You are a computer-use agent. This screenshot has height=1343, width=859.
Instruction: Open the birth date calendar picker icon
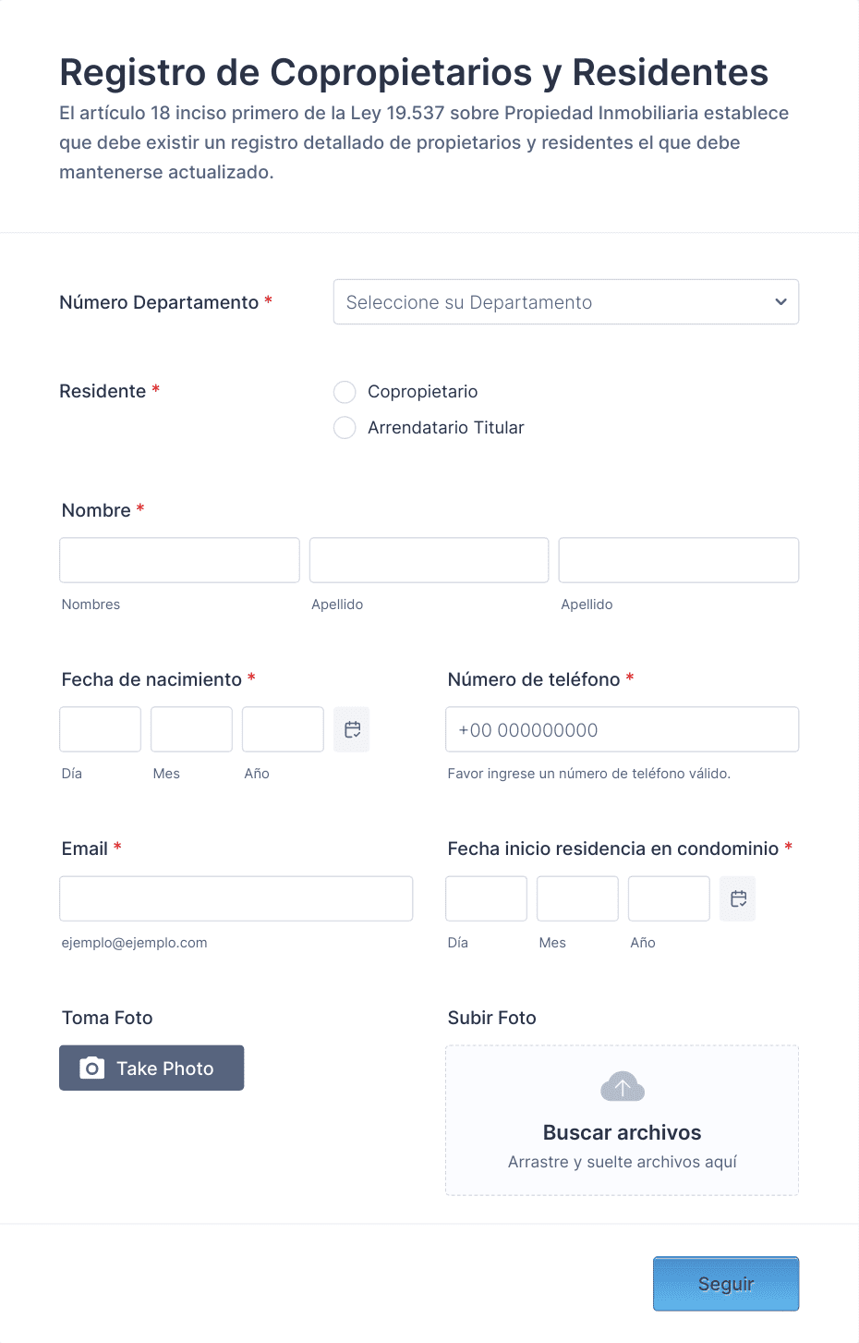(x=352, y=729)
